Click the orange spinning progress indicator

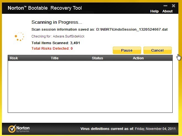[x=19, y=37]
